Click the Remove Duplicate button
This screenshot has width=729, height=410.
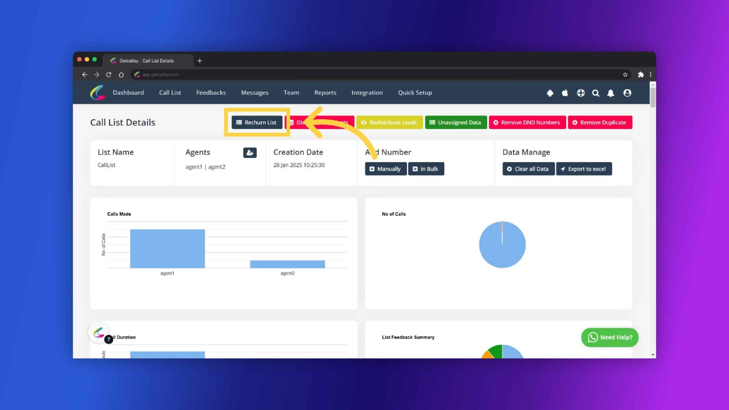pyautogui.click(x=600, y=122)
